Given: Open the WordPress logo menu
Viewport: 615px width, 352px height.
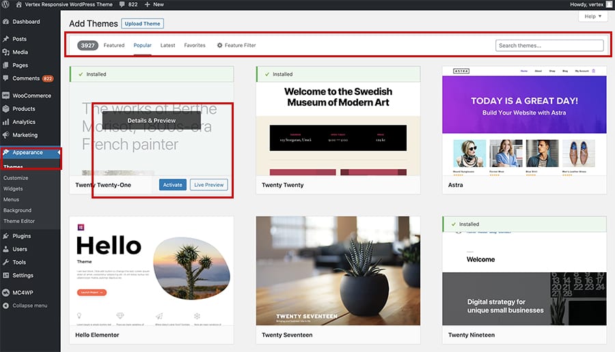Looking at the screenshot, I should point(5,4).
